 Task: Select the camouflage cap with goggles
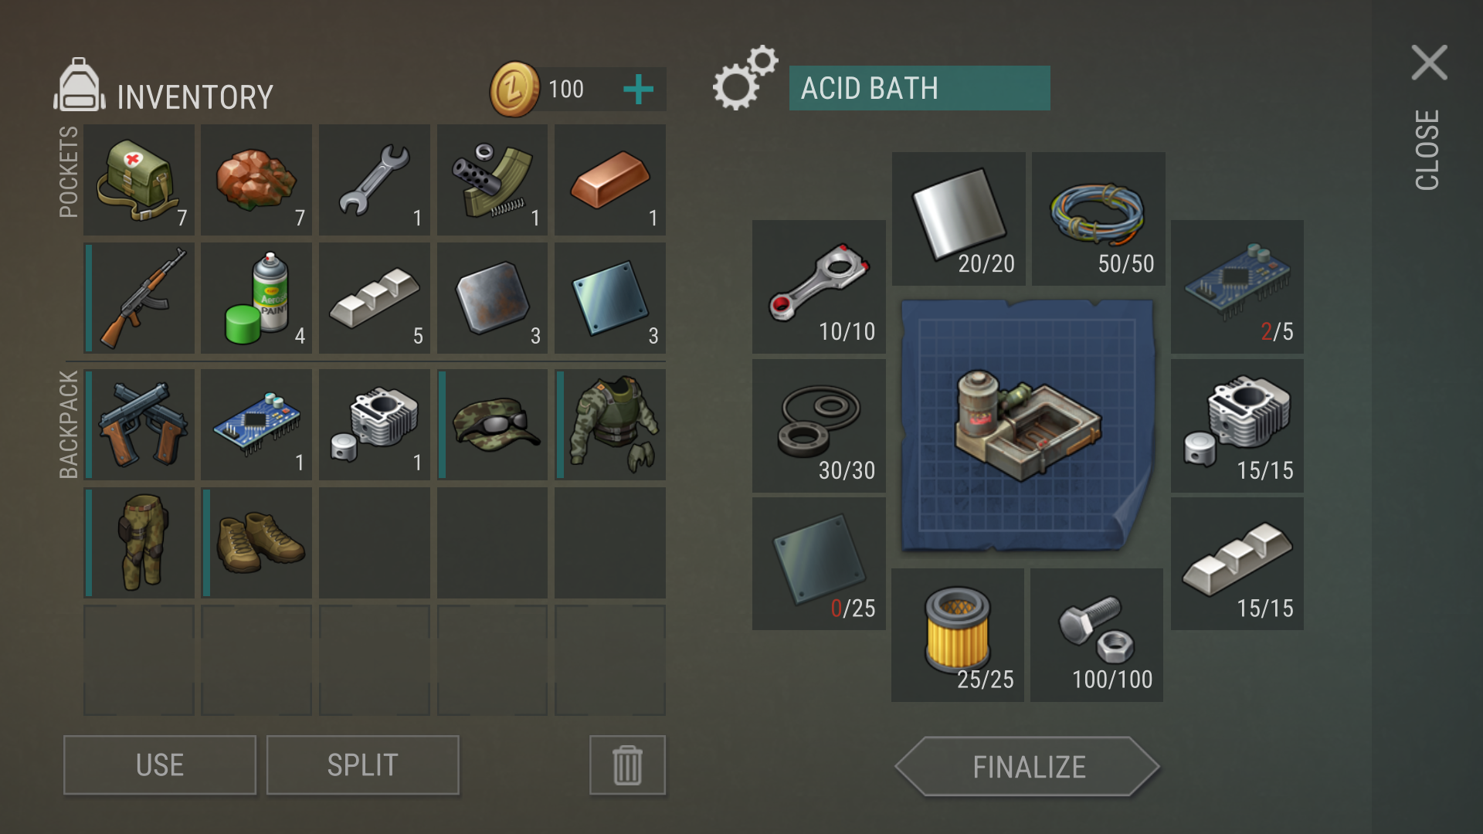493,425
